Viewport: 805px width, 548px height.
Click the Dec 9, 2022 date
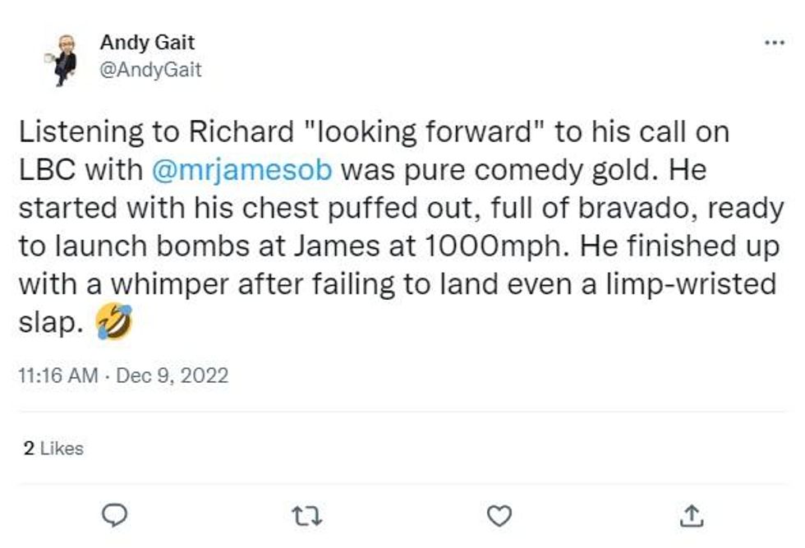tap(172, 375)
